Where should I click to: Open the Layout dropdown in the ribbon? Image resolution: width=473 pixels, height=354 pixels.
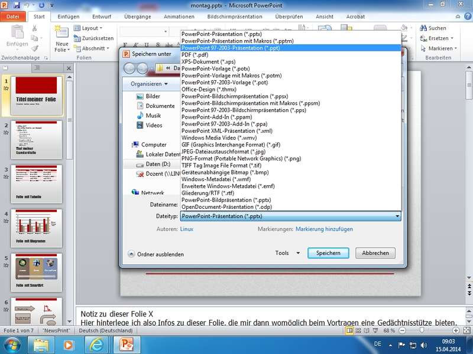88,28
